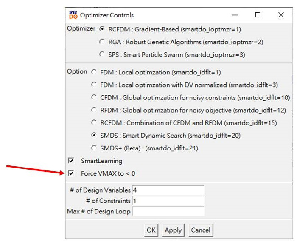Hit the Cancel button
Viewport: 308px width, 247px height.
[x=200, y=230]
